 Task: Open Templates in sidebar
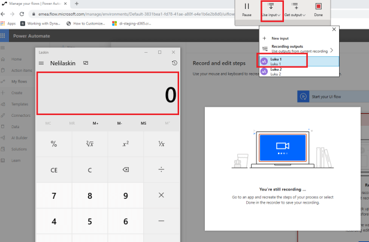click(20, 104)
